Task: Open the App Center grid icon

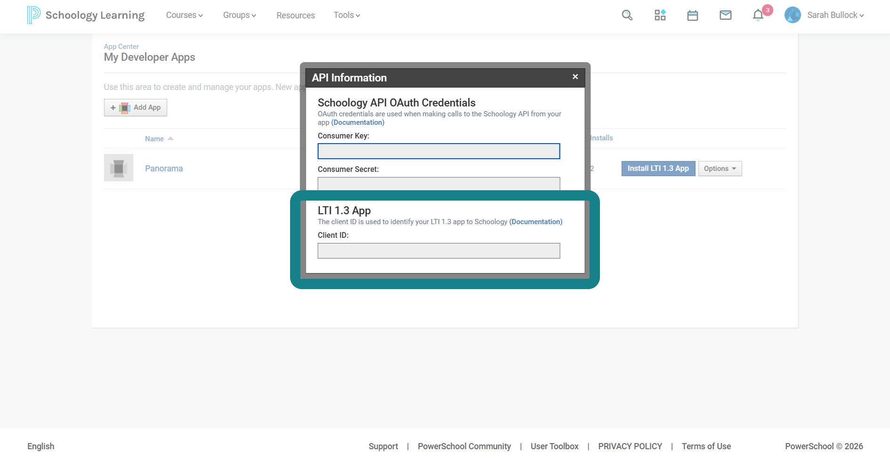Action: pos(660,15)
